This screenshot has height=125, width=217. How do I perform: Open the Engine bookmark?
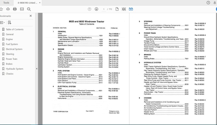pyautogui.click(x=9, y=39)
